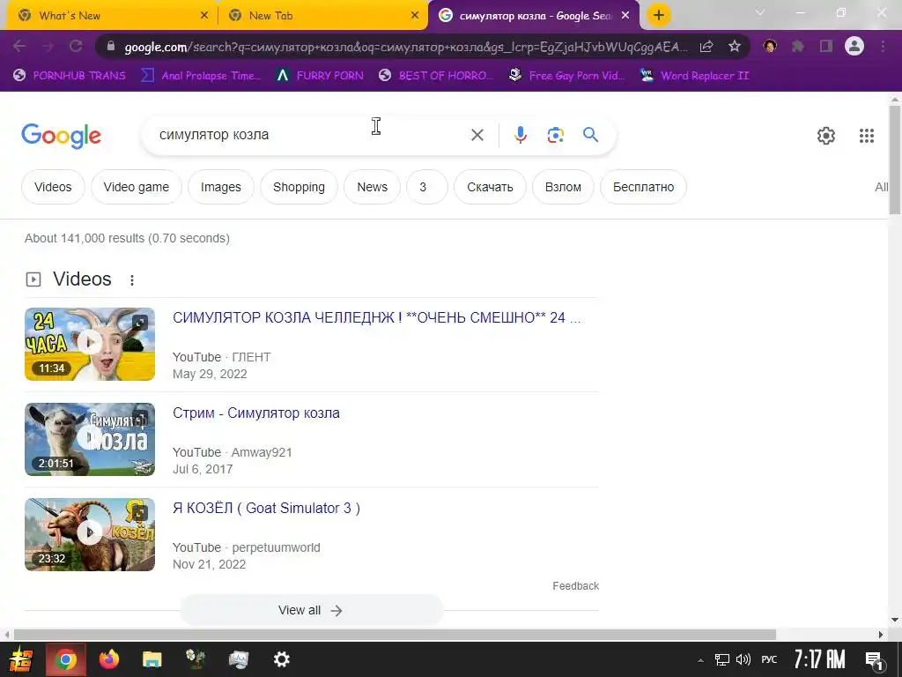Select the Shopping filter chip

point(299,187)
